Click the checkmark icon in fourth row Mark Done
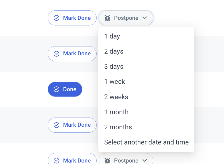The width and height of the screenshot is (224, 164). click(x=56, y=125)
